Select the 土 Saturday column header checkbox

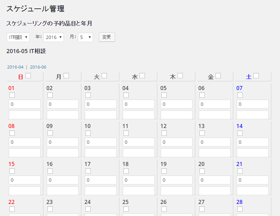point(256,76)
